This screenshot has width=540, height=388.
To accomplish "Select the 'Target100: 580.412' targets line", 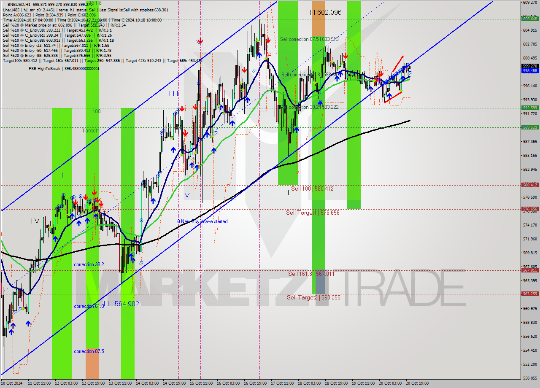I will [103, 60].
